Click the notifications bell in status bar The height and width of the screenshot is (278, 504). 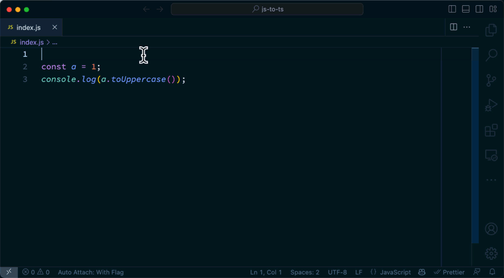coord(492,272)
